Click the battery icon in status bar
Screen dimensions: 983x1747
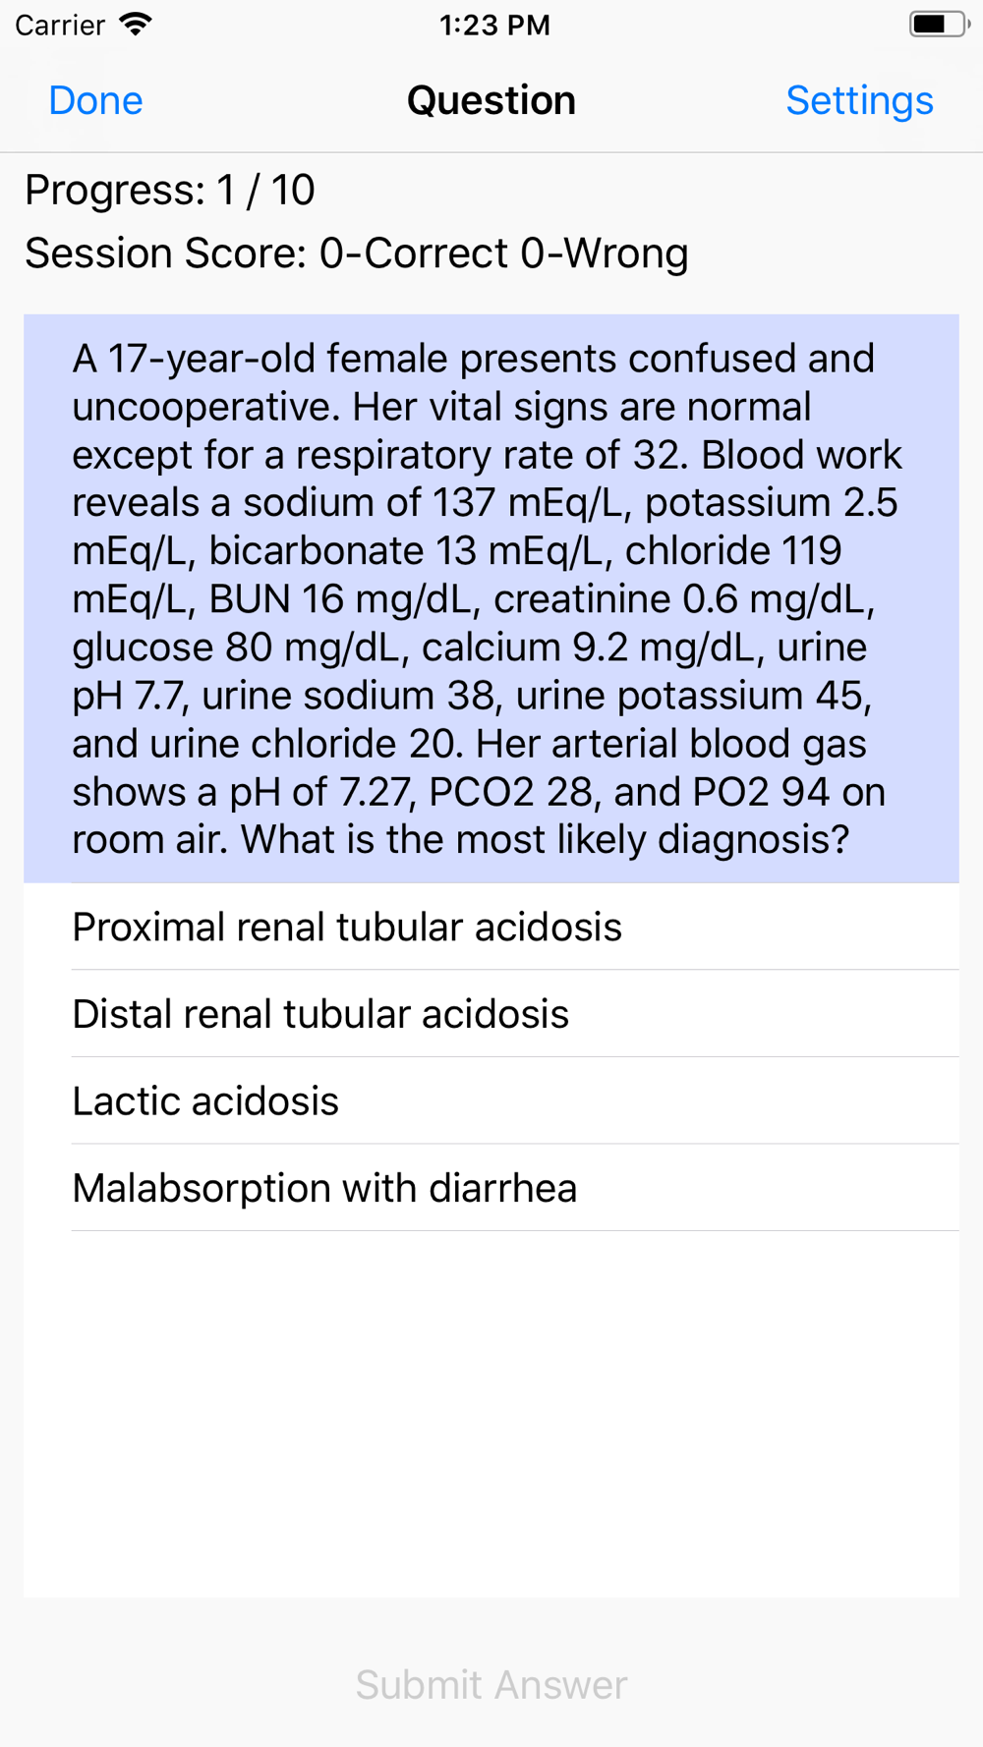938,25
